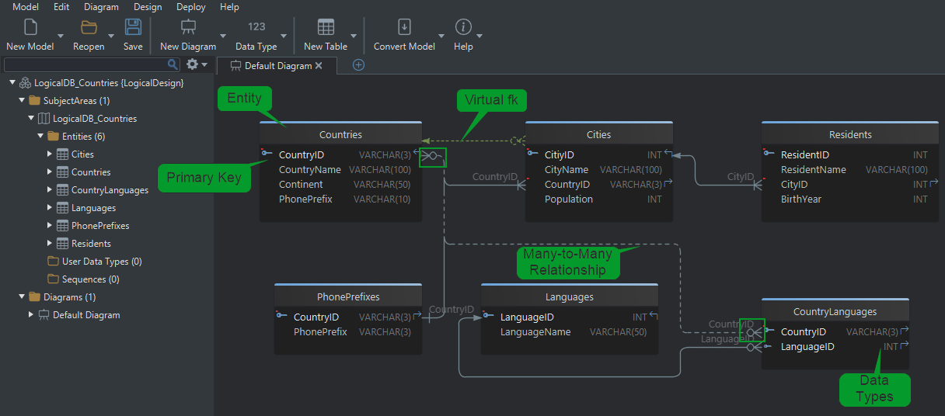945x416 pixels.
Task: Select Sequences (0) folder
Action: [x=90, y=279]
